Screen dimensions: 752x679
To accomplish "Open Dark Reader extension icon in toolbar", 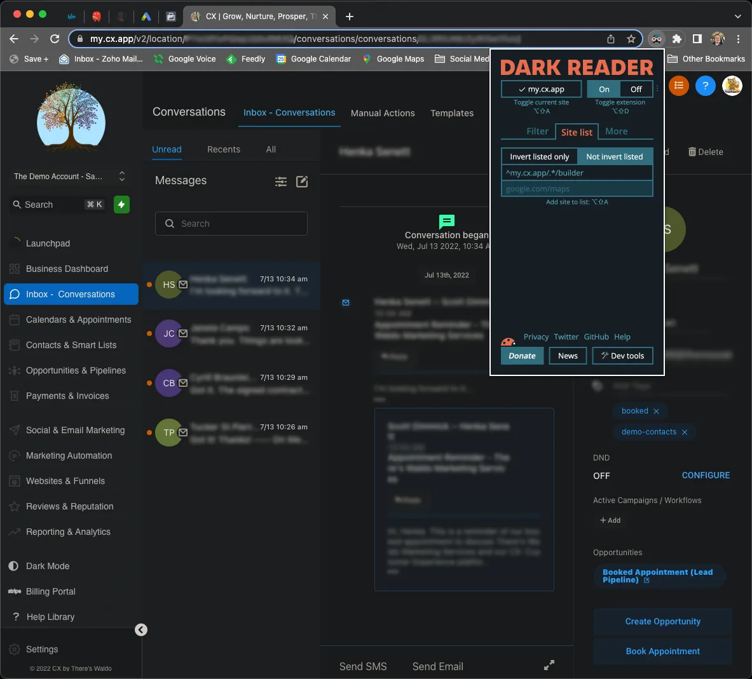I will click(656, 39).
